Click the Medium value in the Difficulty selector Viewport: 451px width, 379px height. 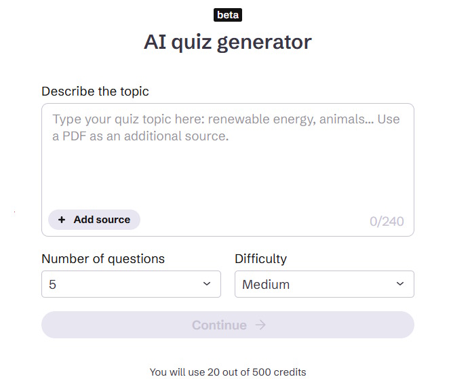pyautogui.click(x=266, y=285)
